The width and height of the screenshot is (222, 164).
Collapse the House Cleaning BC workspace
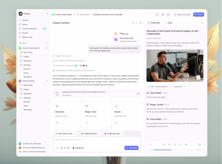tap(46, 48)
